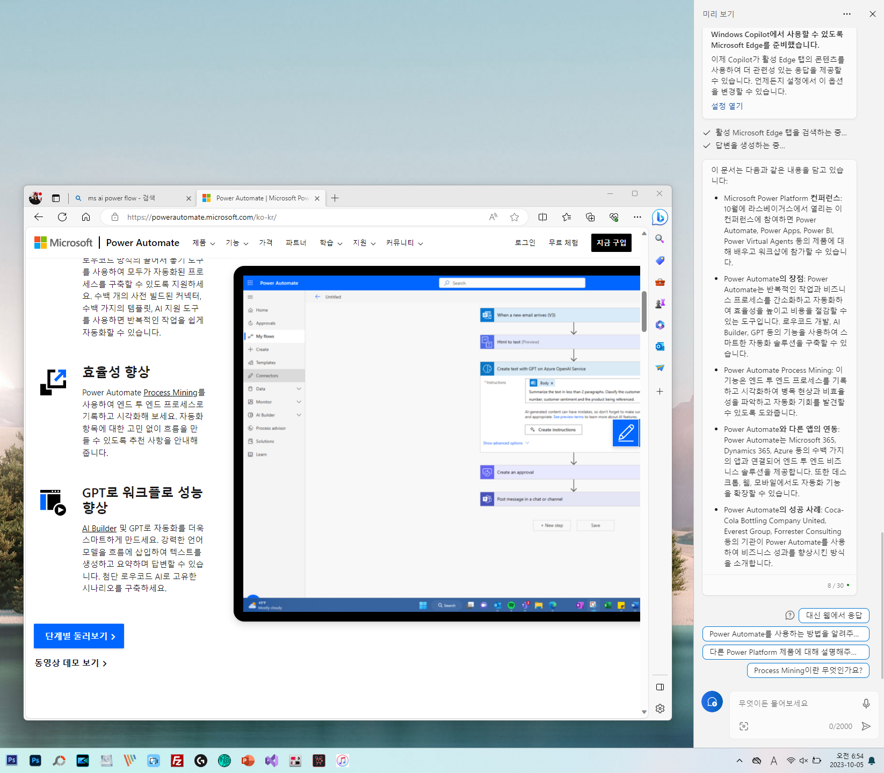The width and height of the screenshot is (884, 773).
Task: Open Read aloud icon in address bar
Action: click(x=493, y=217)
